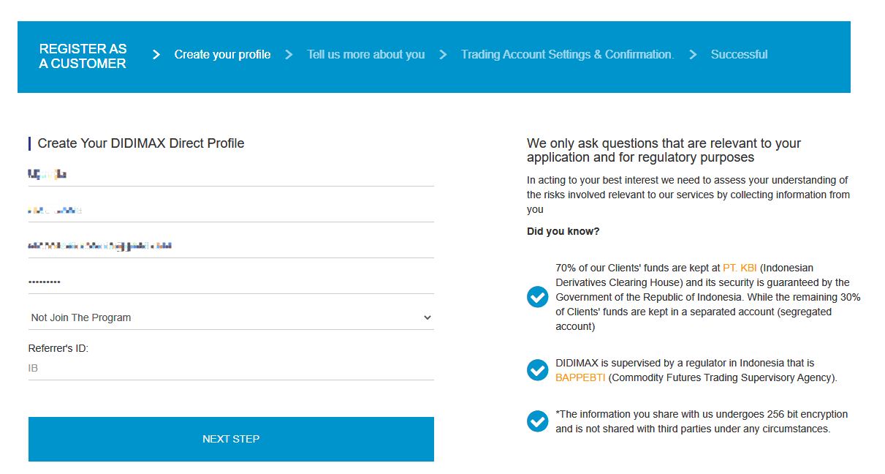Click the chevron arrow before Trading Account Settings
The width and height of the screenshot is (885, 474).
[x=443, y=55]
